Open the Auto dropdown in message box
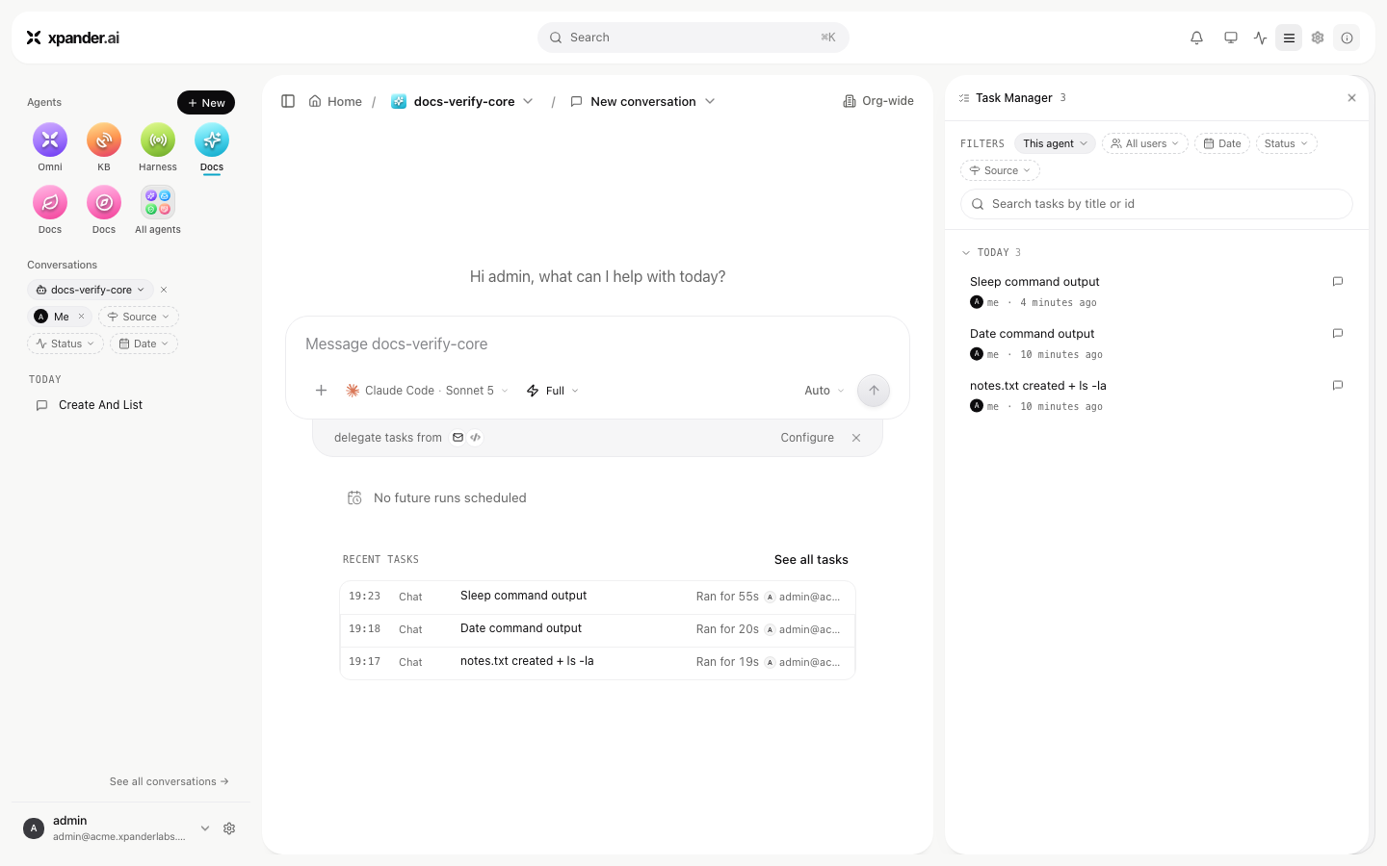 click(x=824, y=391)
